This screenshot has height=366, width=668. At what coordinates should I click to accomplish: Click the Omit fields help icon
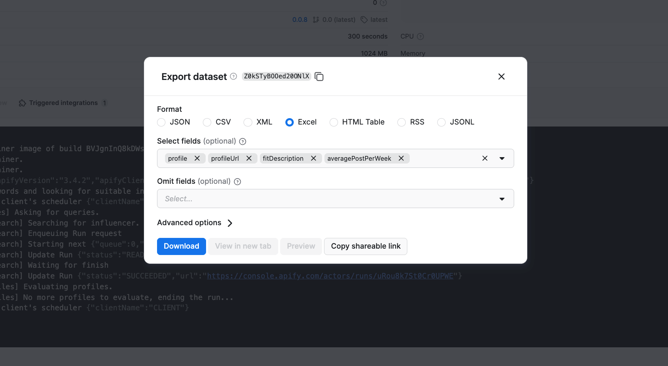237,181
